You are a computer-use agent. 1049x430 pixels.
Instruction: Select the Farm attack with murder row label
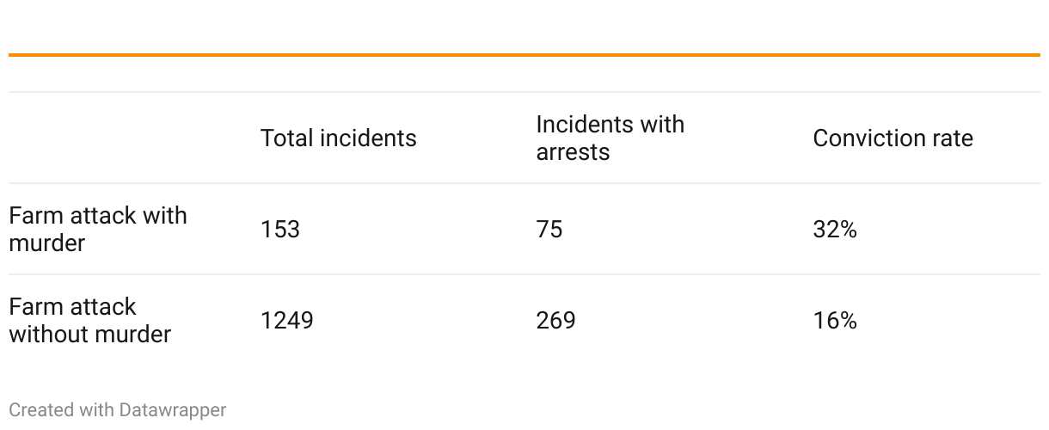tap(98, 229)
